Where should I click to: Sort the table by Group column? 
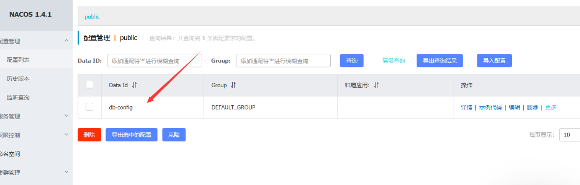233,85
